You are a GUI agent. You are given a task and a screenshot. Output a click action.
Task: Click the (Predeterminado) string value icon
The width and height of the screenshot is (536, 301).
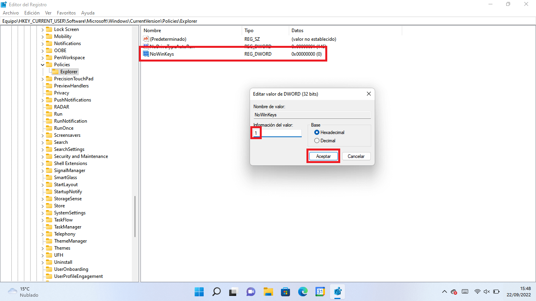(146, 39)
